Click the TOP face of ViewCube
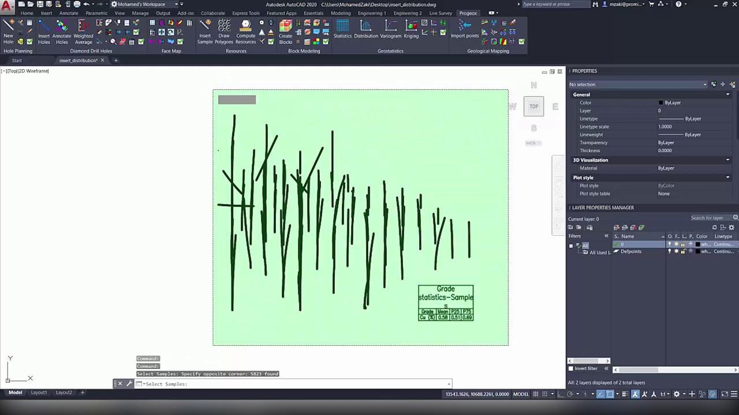The image size is (739, 415). pyautogui.click(x=533, y=106)
